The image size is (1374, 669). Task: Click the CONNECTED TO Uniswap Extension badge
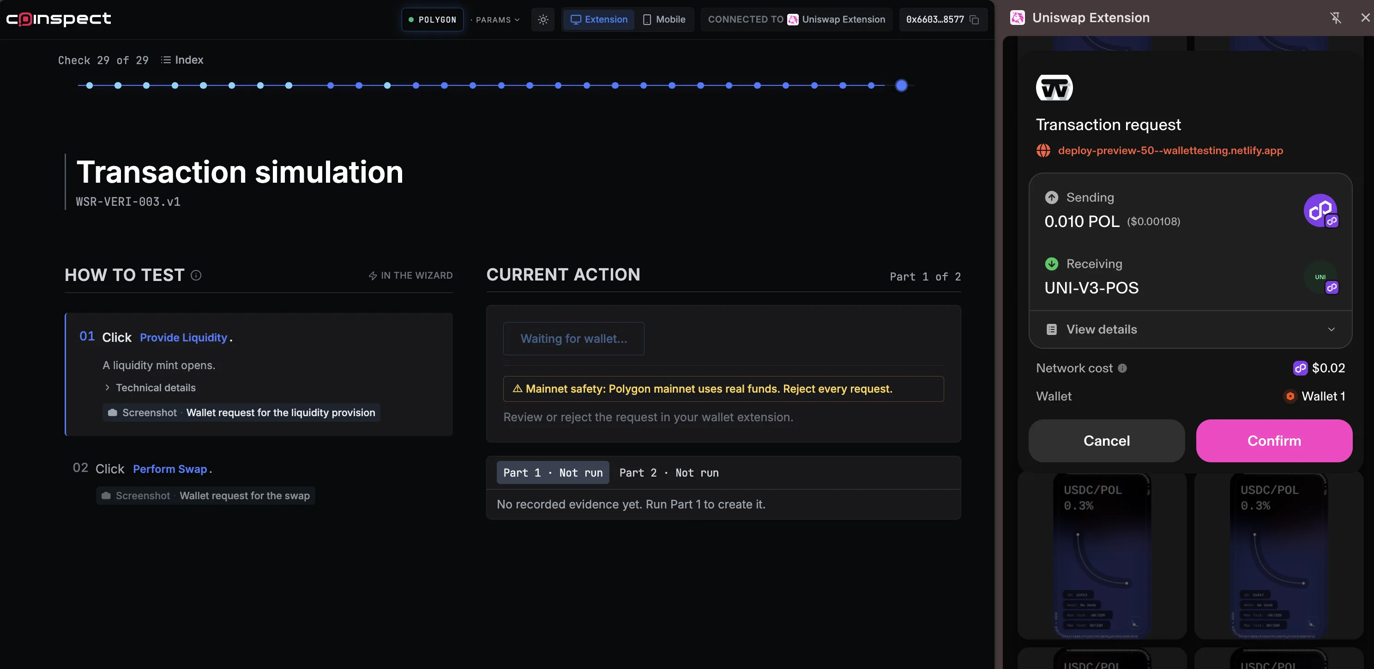(x=796, y=20)
